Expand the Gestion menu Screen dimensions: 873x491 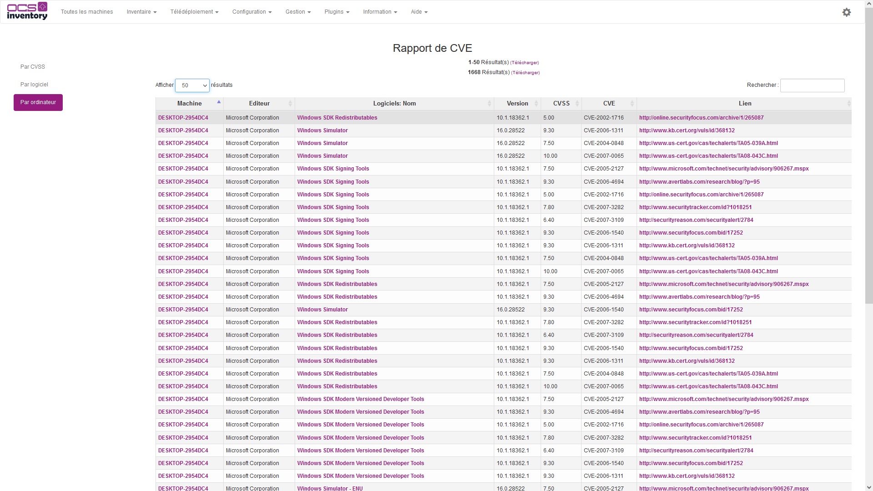(x=298, y=12)
